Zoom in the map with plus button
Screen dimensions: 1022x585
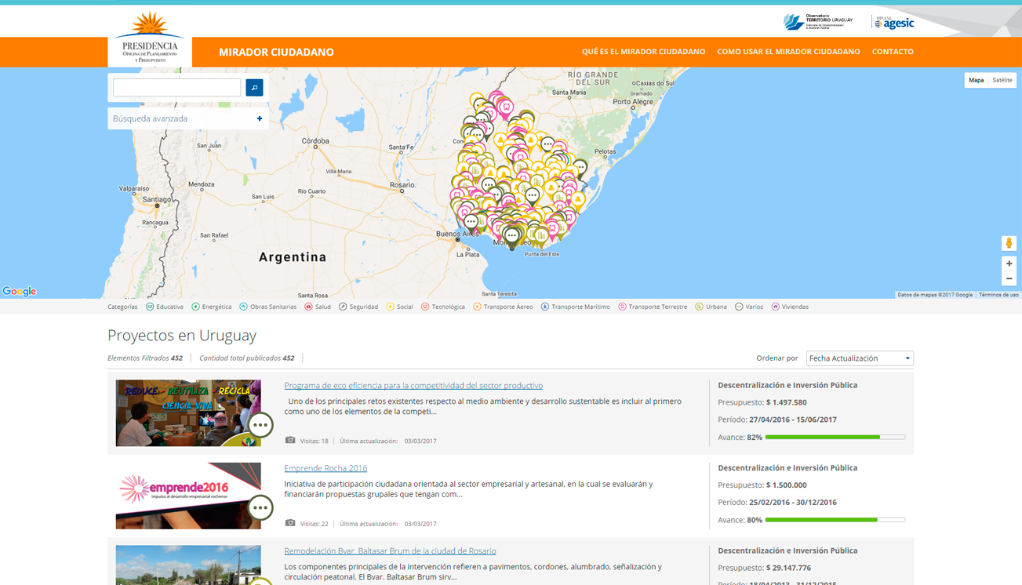[1009, 263]
